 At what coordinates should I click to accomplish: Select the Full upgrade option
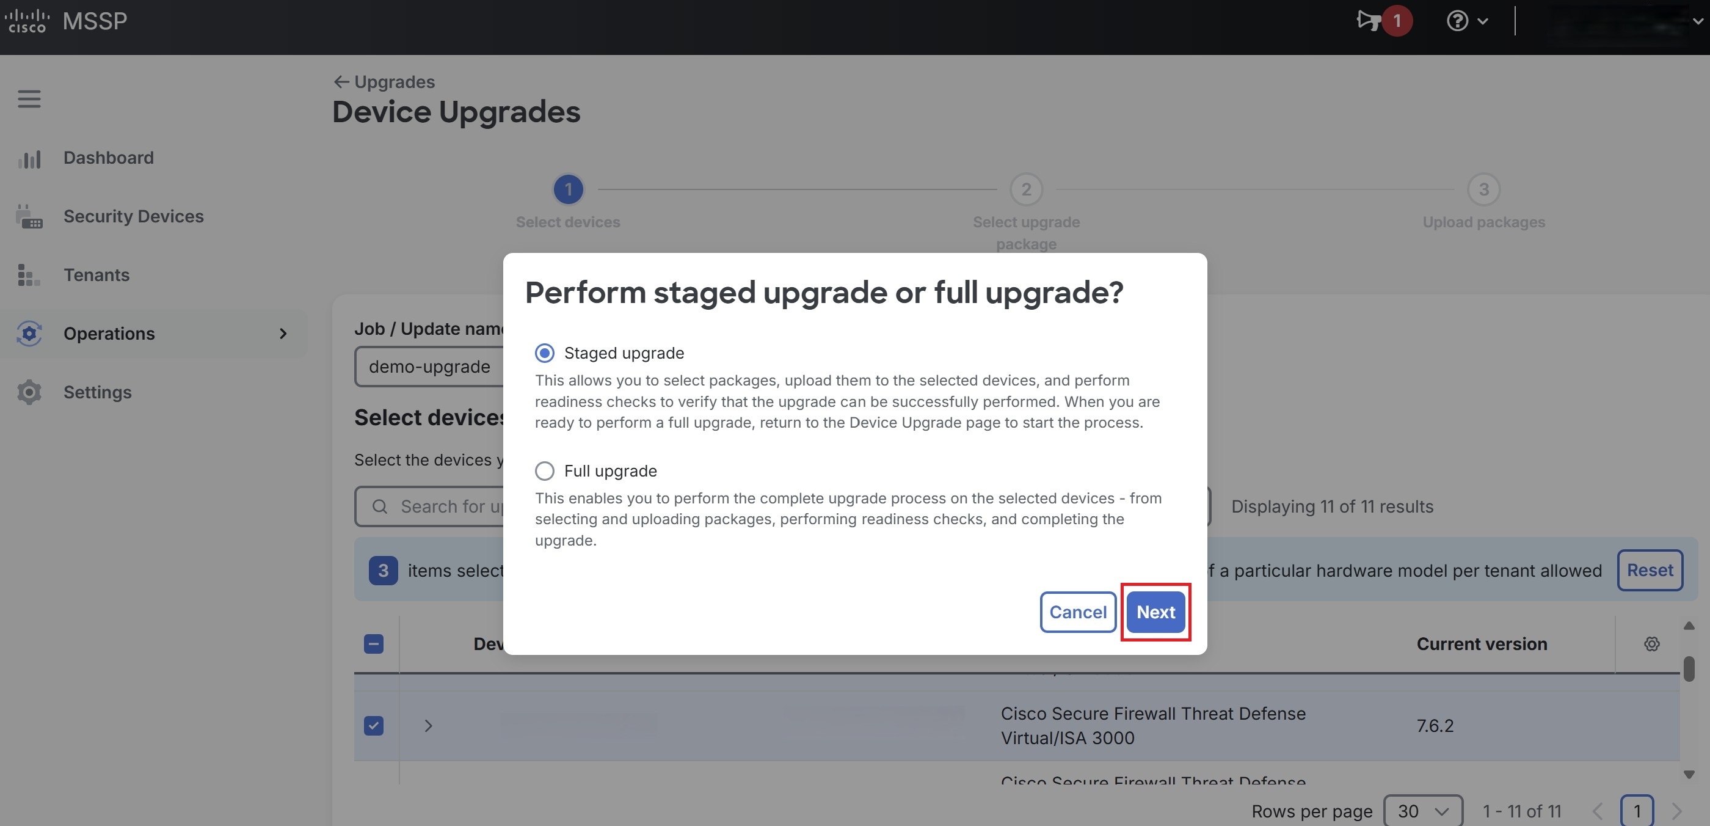544,471
